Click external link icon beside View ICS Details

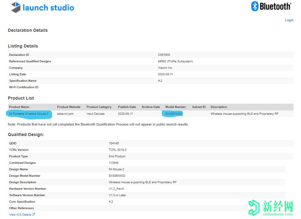pos(34,215)
